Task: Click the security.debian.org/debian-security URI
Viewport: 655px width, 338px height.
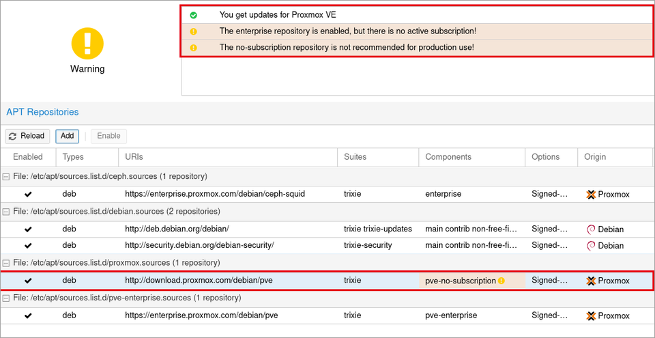Action: pos(200,245)
